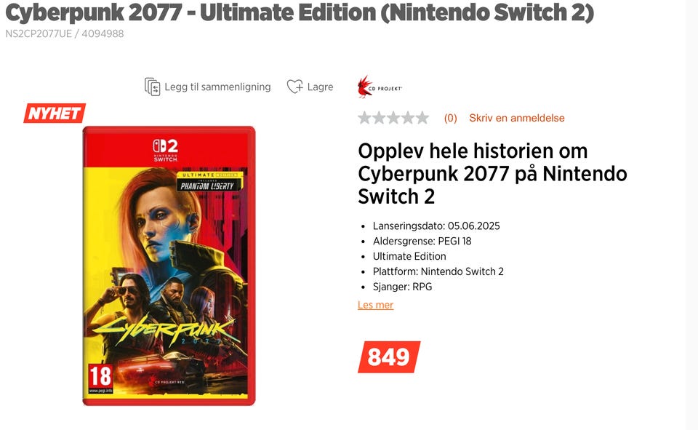Open the Cyberpunk 2077 cover image
698x430 pixels.
[x=169, y=266]
